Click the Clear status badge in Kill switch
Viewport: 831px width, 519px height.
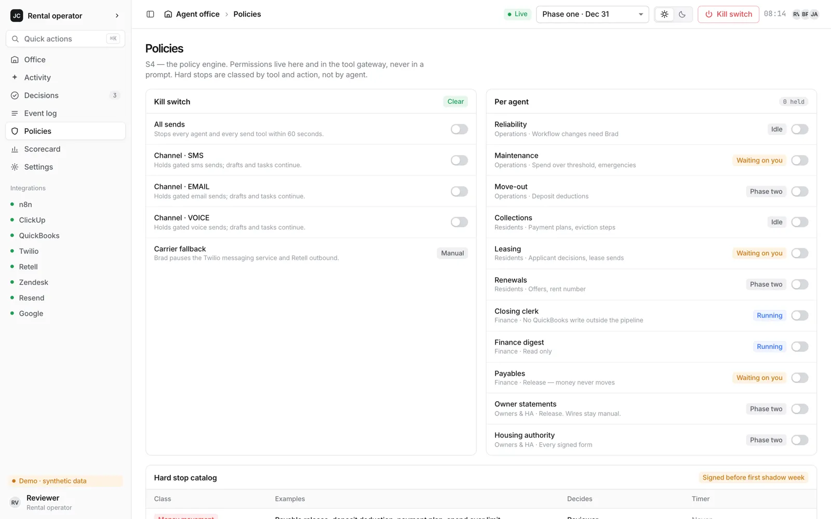pos(455,102)
